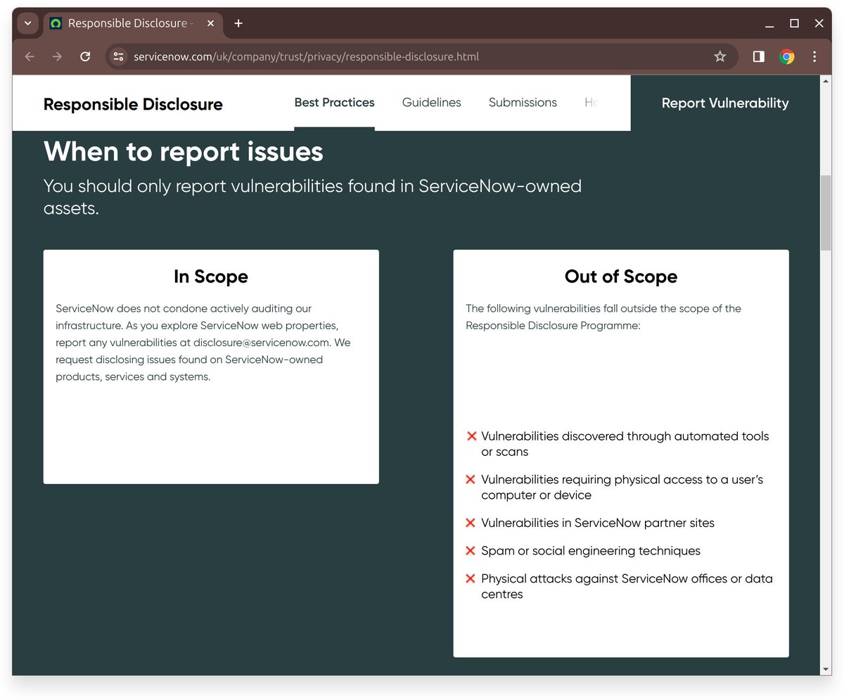This screenshot has width=844, height=700.
Task: Click the scrollbar up arrow
Action: pyautogui.click(x=826, y=82)
